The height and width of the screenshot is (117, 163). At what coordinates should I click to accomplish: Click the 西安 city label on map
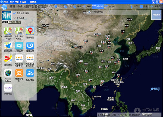pos(91,52)
